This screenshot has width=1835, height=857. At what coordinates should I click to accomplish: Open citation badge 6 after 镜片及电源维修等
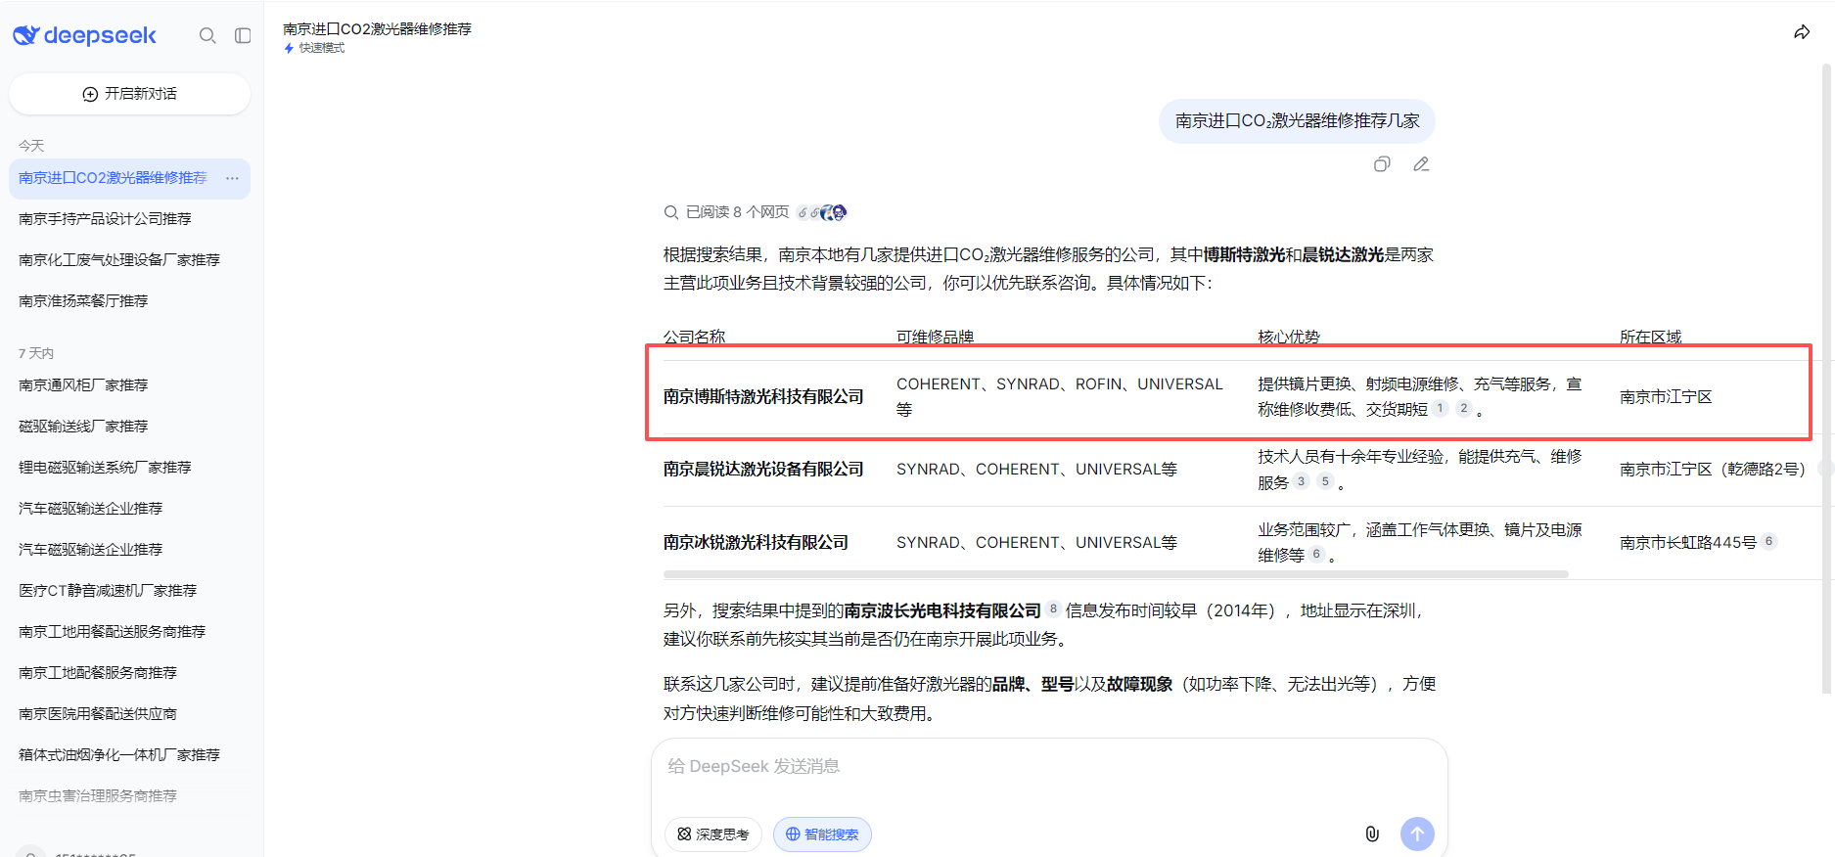1316,555
